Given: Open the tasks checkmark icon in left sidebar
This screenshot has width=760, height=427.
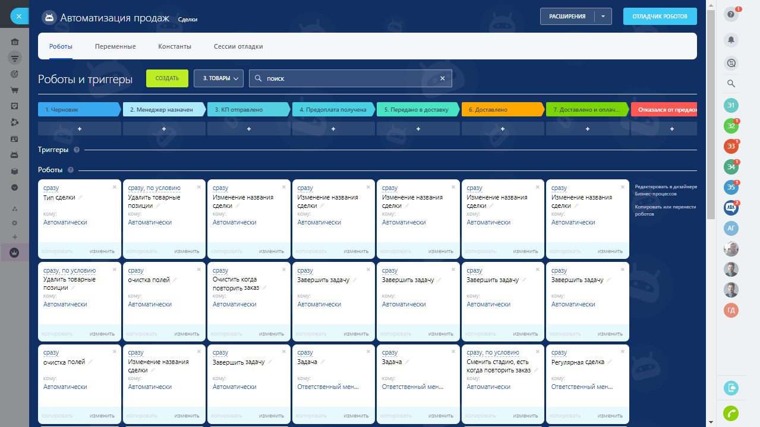Looking at the screenshot, I should tap(15, 106).
